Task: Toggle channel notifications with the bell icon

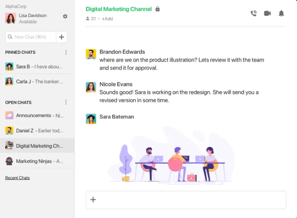Action: [281, 13]
